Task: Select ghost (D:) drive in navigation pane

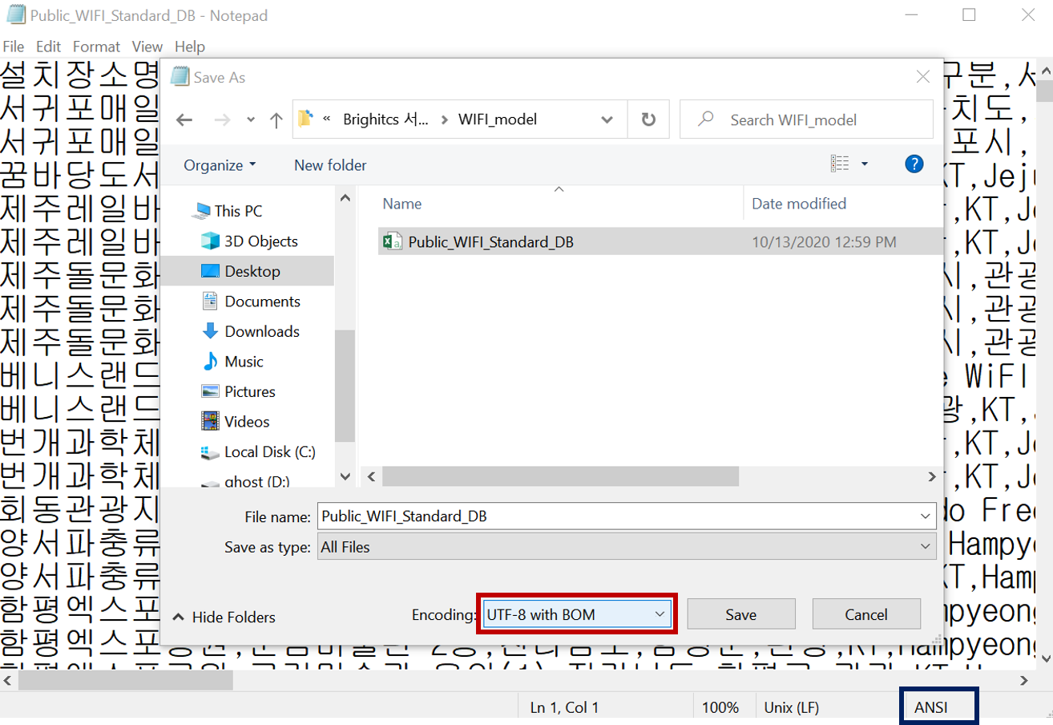Action: pyautogui.click(x=256, y=481)
